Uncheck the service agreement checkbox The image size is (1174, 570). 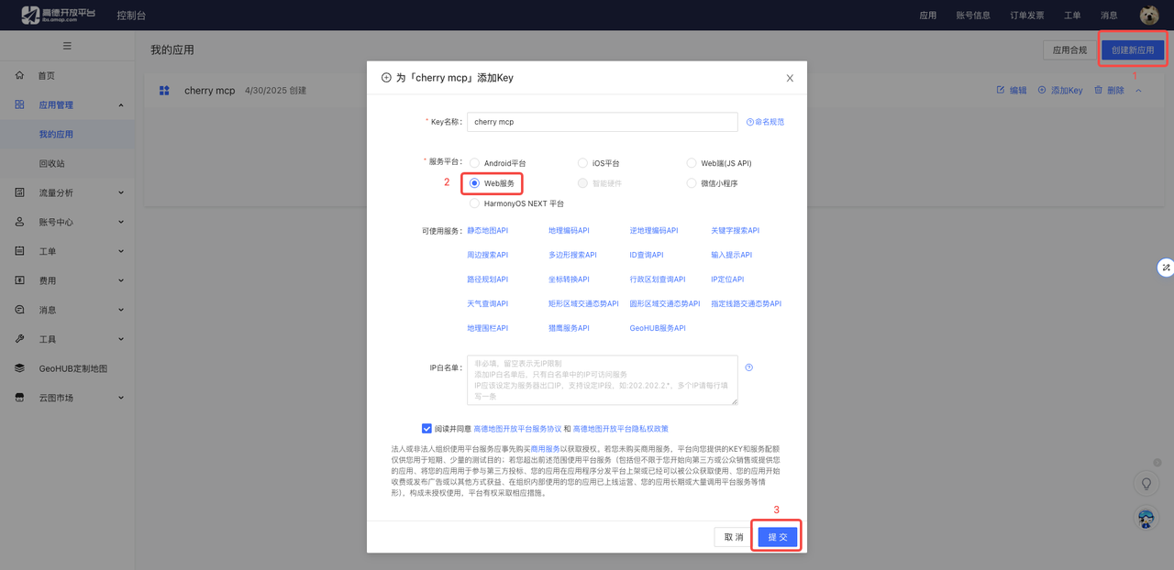426,428
